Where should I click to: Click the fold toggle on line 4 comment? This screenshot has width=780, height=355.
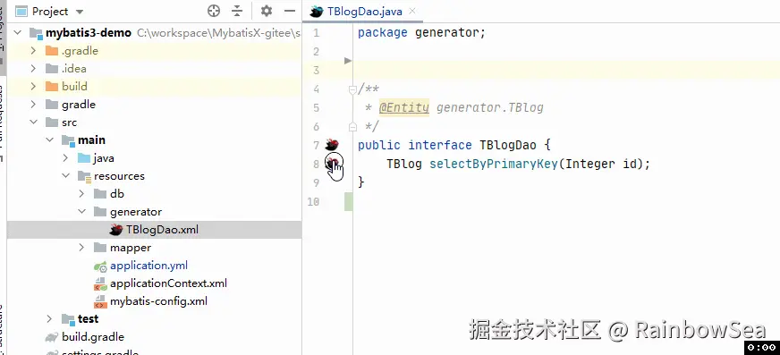pyautogui.click(x=352, y=89)
